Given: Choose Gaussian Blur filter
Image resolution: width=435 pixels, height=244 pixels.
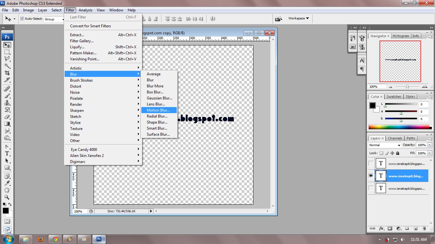Looking at the screenshot, I should pos(159,98).
